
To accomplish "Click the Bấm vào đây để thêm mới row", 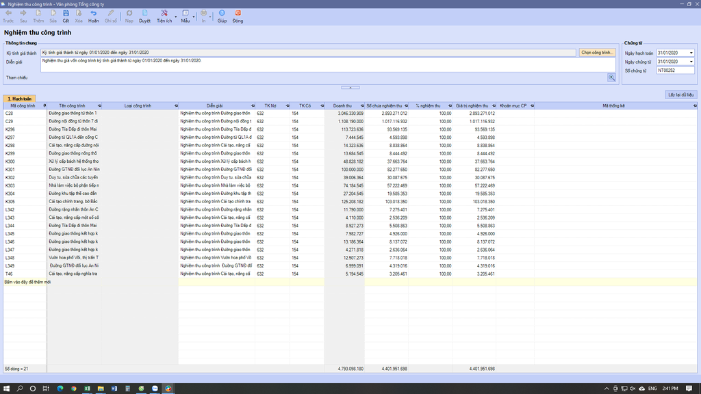I will (x=350, y=282).
